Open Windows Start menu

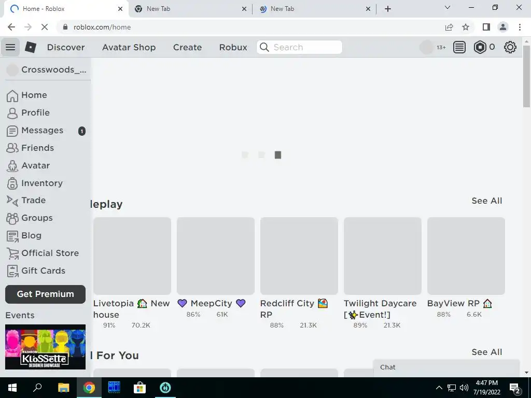point(12,388)
